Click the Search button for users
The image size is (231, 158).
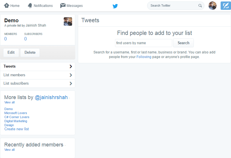pos(183,43)
